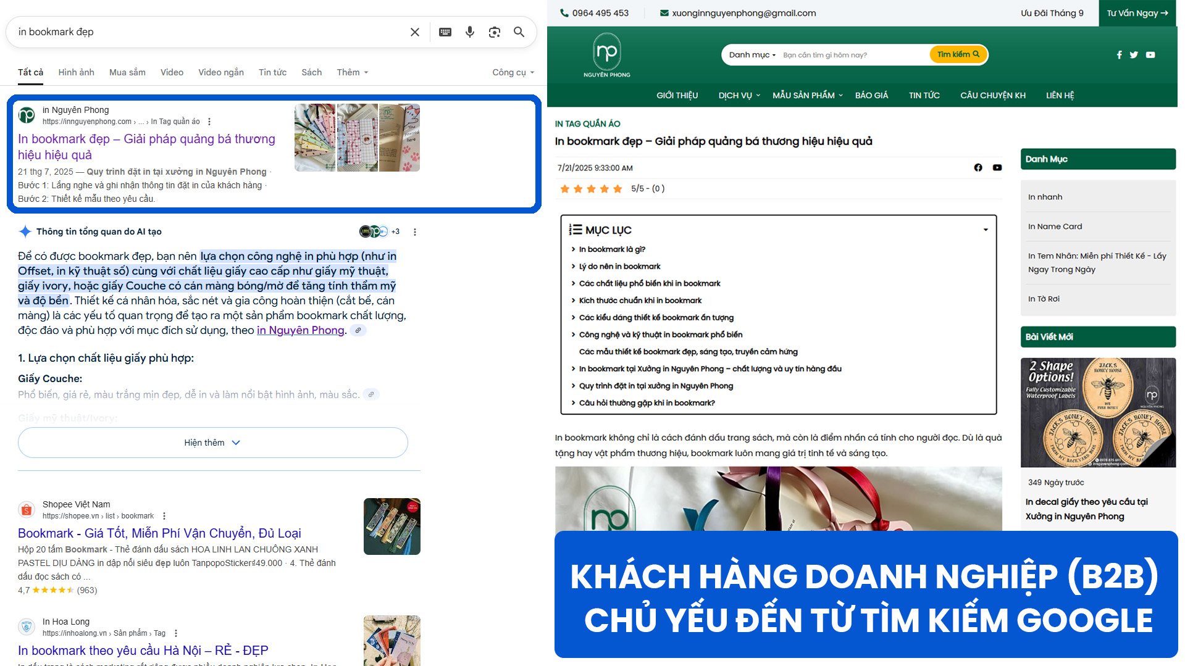Screen dimensions: 1185x666
Task: Open the Danh mục category dropdown
Action: pos(752,55)
